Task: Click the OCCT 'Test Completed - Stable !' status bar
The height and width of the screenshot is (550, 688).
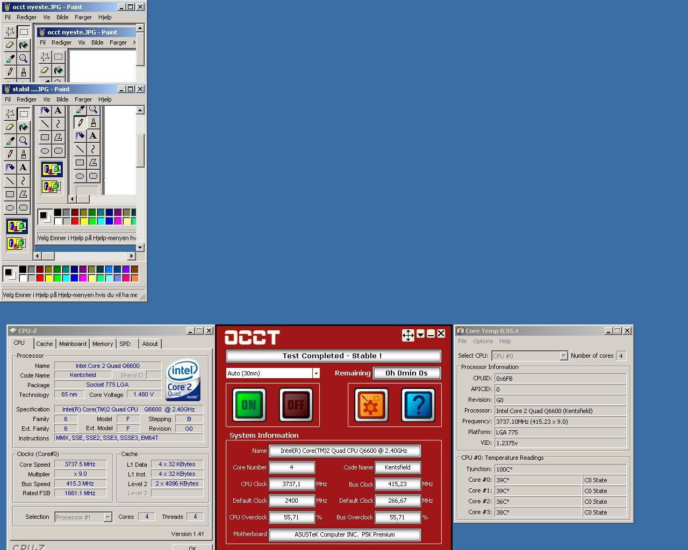Action: pos(333,356)
